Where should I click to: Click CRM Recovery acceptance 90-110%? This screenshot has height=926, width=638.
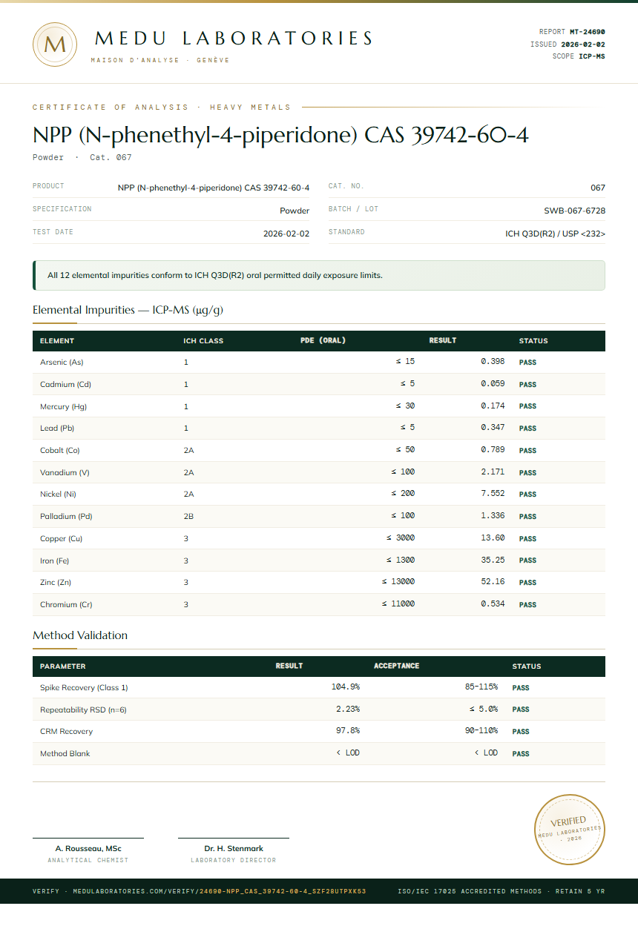(x=481, y=731)
